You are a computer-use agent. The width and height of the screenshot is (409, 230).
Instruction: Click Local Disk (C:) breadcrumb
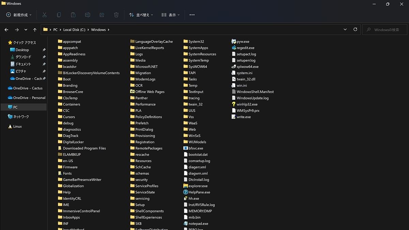point(74,30)
